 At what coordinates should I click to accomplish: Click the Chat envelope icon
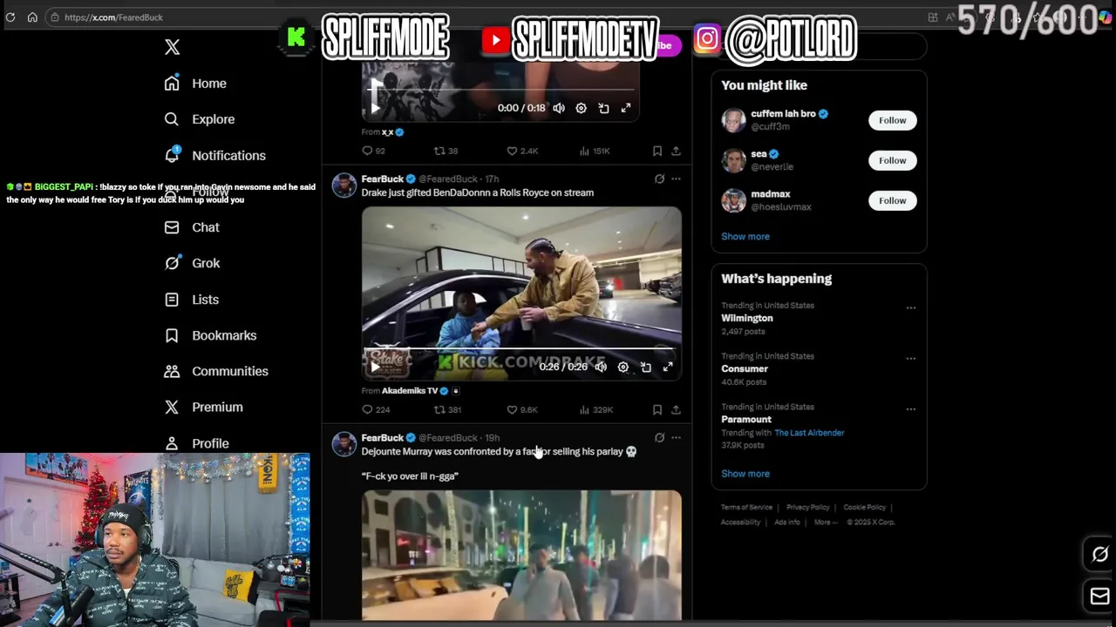(x=172, y=227)
